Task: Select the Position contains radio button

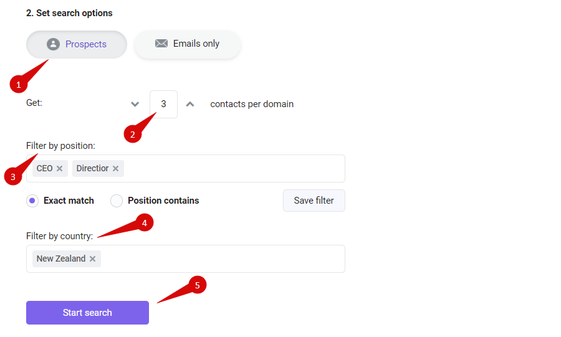Action: (x=117, y=201)
